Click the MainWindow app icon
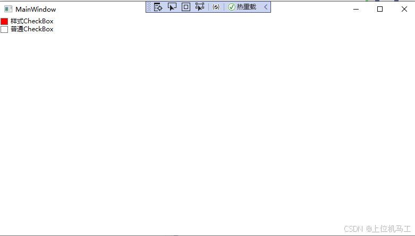This screenshot has height=236, width=415. click(x=8, y=9)
